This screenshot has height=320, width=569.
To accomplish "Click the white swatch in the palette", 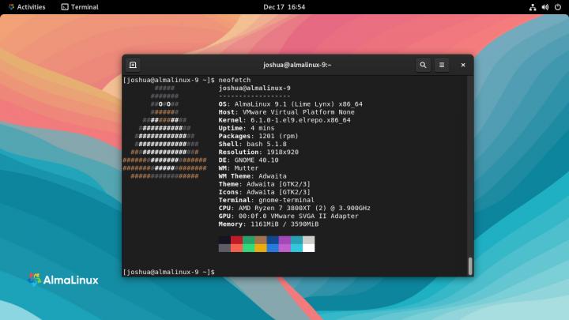I will [308, 247].
